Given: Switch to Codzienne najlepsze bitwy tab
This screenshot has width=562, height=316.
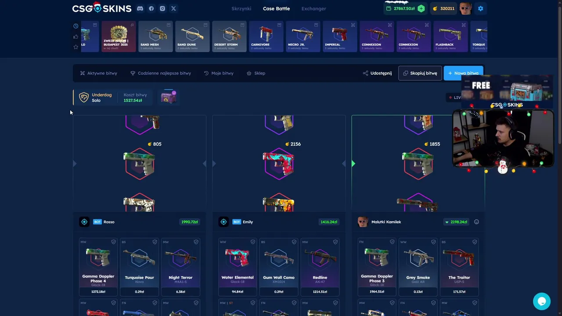Looking at the screenshot, I should point(161,73).
